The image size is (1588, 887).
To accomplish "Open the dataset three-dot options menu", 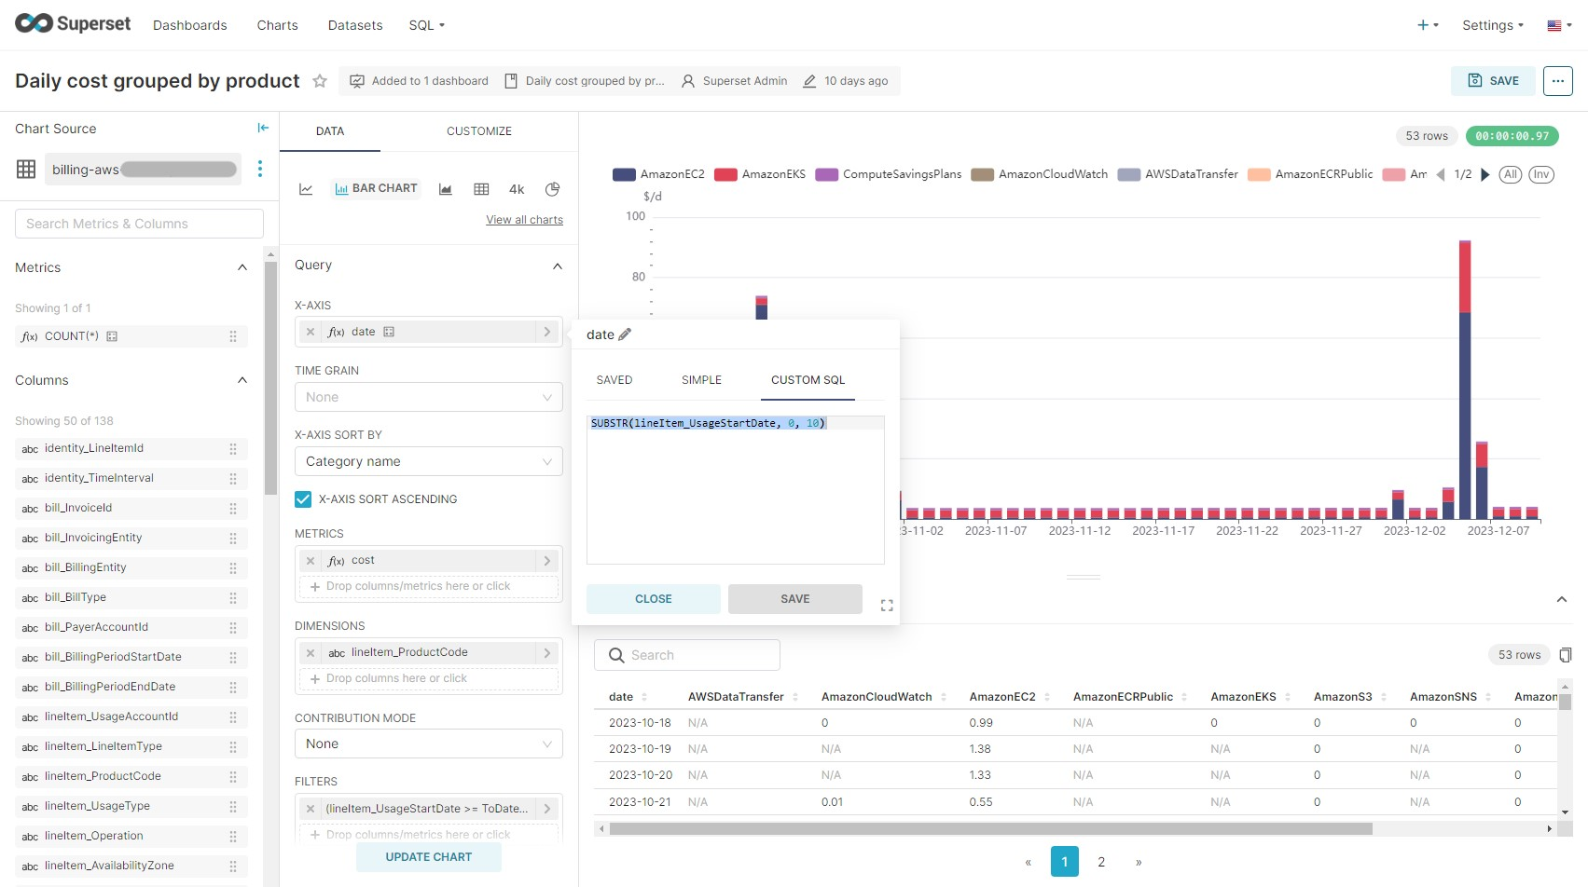I will pyautogui.click(x=260, y=169).
